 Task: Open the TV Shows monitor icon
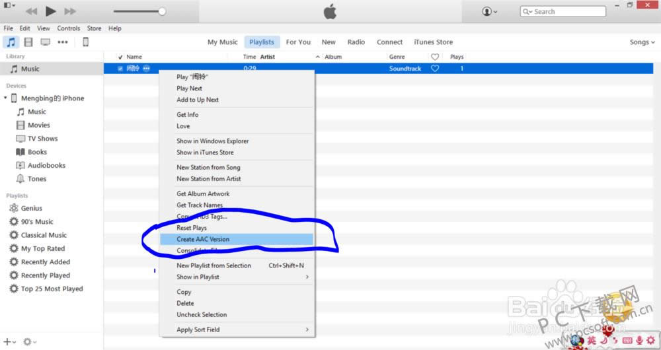coord(45,42)
